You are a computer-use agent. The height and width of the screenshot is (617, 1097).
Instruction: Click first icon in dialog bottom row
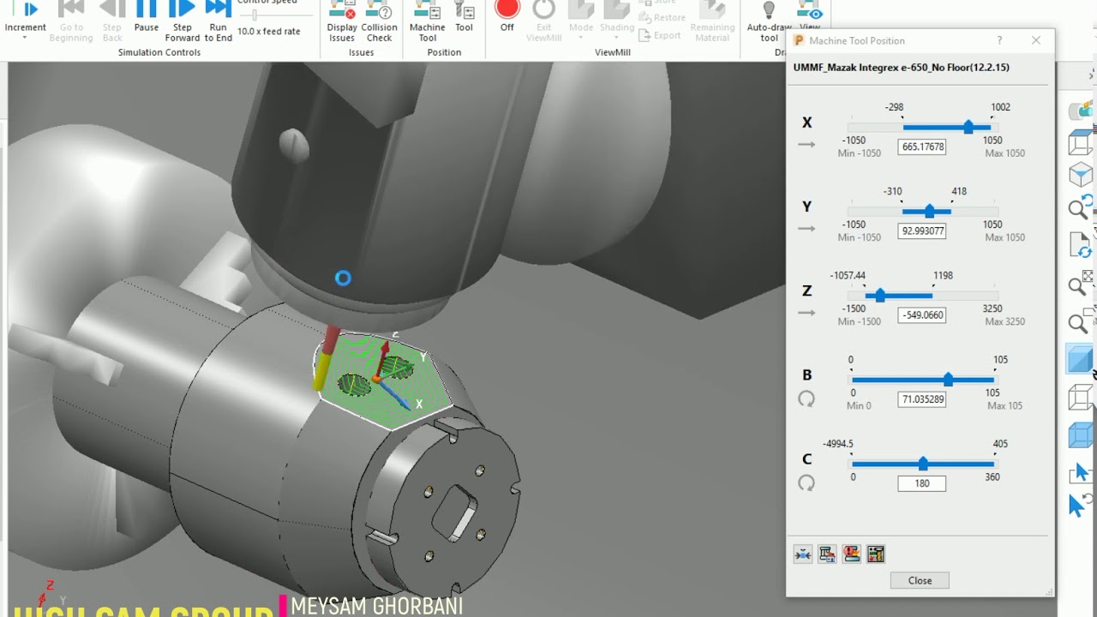click(803, 554)
